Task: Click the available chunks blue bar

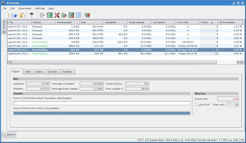Action: click(x=102, y=113)
